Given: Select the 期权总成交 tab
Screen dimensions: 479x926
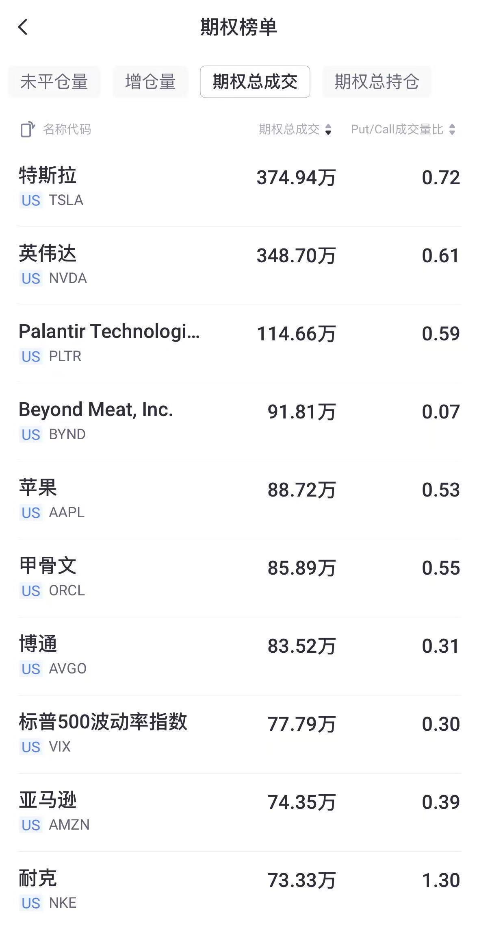Looking at the screenshot, I should click(x=255, y=82).
